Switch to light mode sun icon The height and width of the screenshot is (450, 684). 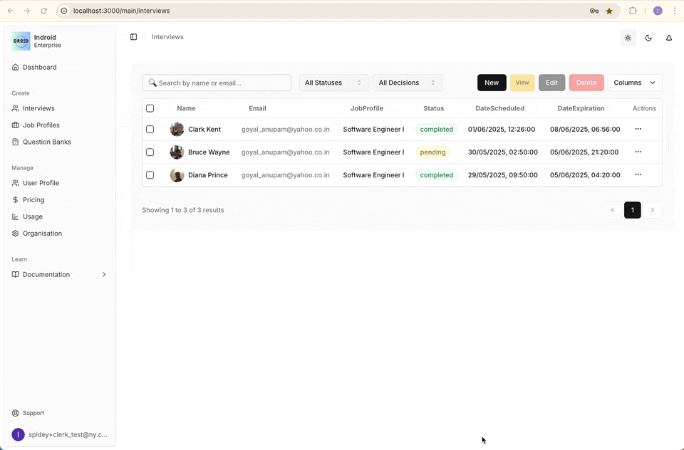click(628, 38)
